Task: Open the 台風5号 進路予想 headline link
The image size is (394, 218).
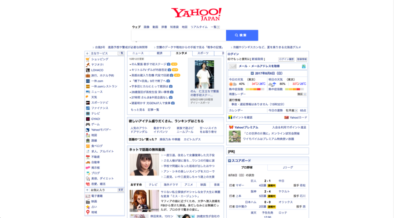Action: pyautogui.click(x=121, y=47)
